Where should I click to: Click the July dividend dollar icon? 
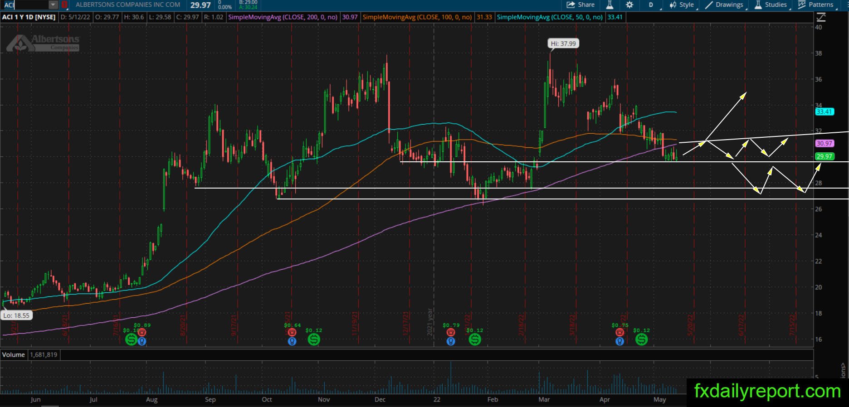coord(131,339)
